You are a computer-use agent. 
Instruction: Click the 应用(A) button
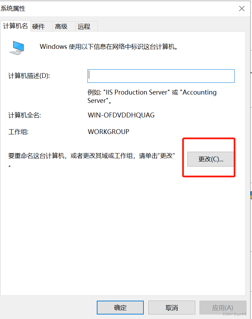pyautogui.click(x=223, y=308)
